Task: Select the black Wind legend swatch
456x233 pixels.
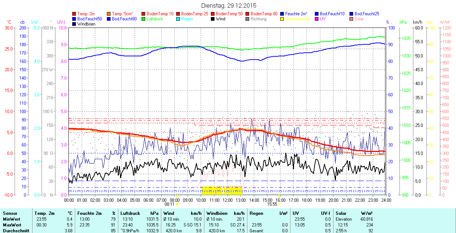Action: point(213,19)
